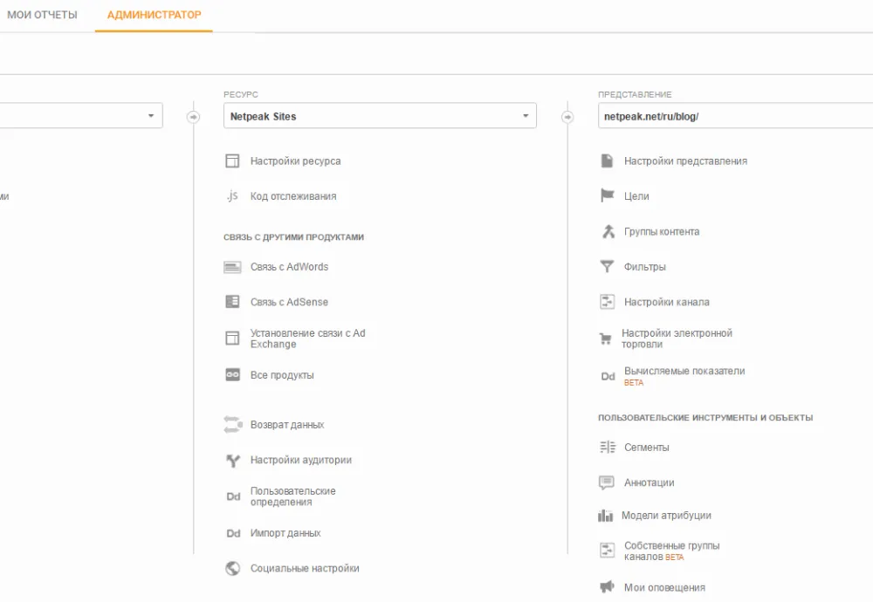Click the .js Код отслеживания icon
873x602 pixels.
[232, 195]
